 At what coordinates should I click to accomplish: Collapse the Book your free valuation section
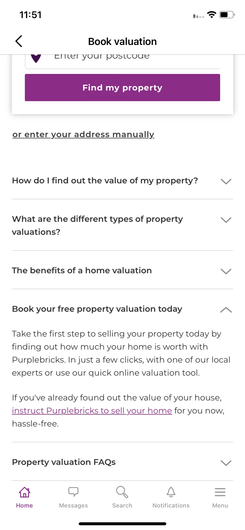point(226,310)
